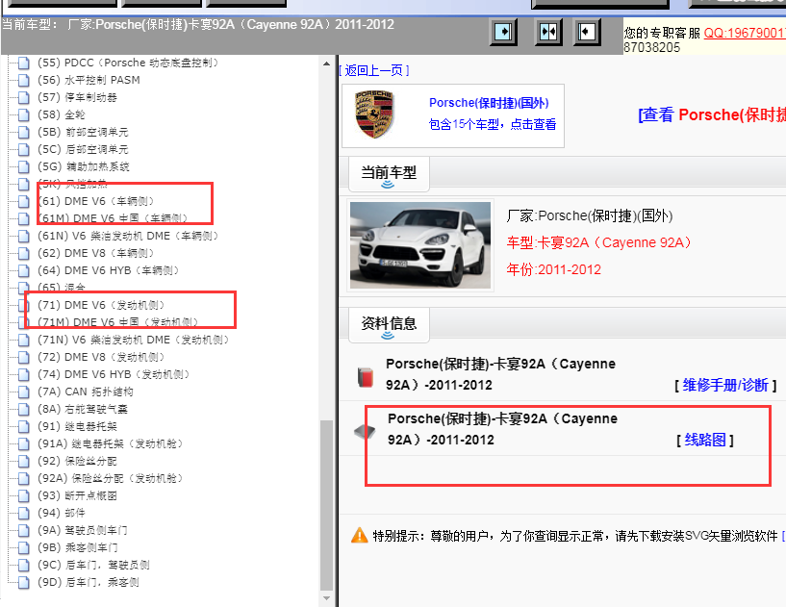Image resolution: width=786 pixels, height=607 pixels.
Task: Click document icon beside (92) 保险丝分配
Action: pos(23,461)
